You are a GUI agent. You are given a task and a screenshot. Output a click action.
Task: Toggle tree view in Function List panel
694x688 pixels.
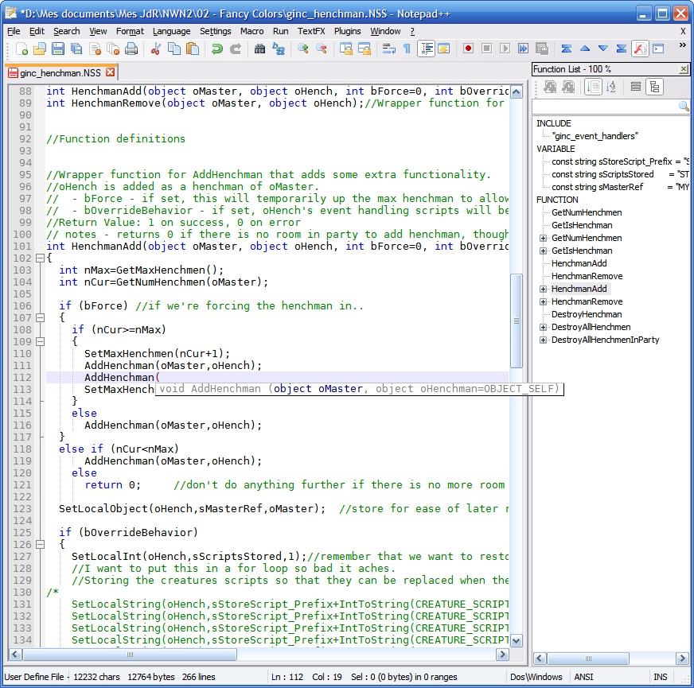pyautogui.click(x=654, y=87)
